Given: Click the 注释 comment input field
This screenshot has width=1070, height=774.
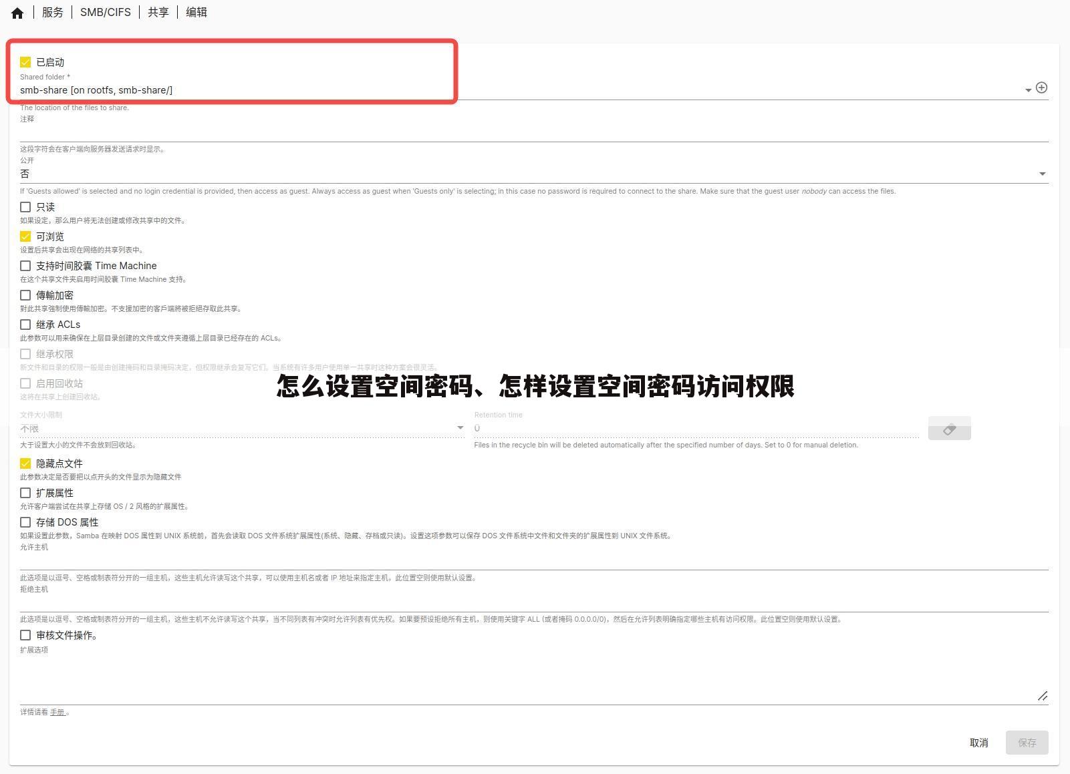Looking at the screenshot, I should click(533, 132).
